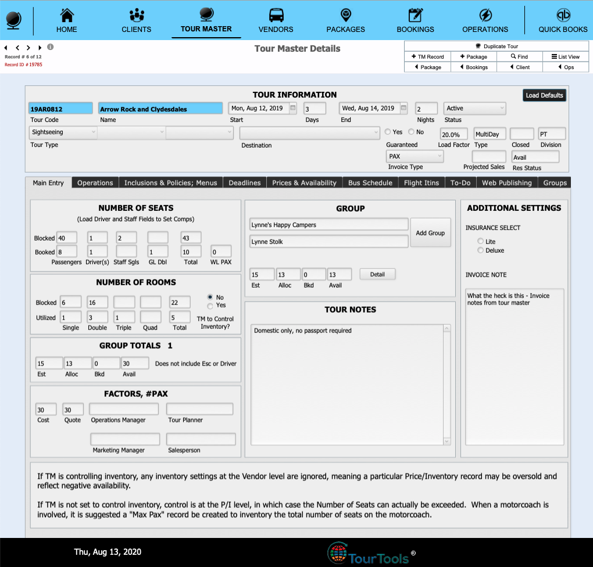This screenshot has width=593, height=567.
Task: Go back to Package with arrow button
Action: pyautogui.click(x=427, y=67)
